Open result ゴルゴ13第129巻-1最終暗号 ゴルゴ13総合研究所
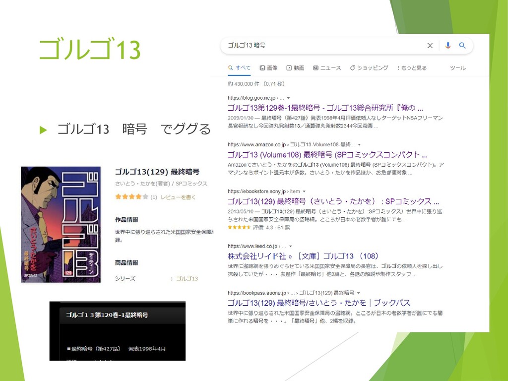Image resolution: width=508 pixels, height=381 pixels. (325, 108)
